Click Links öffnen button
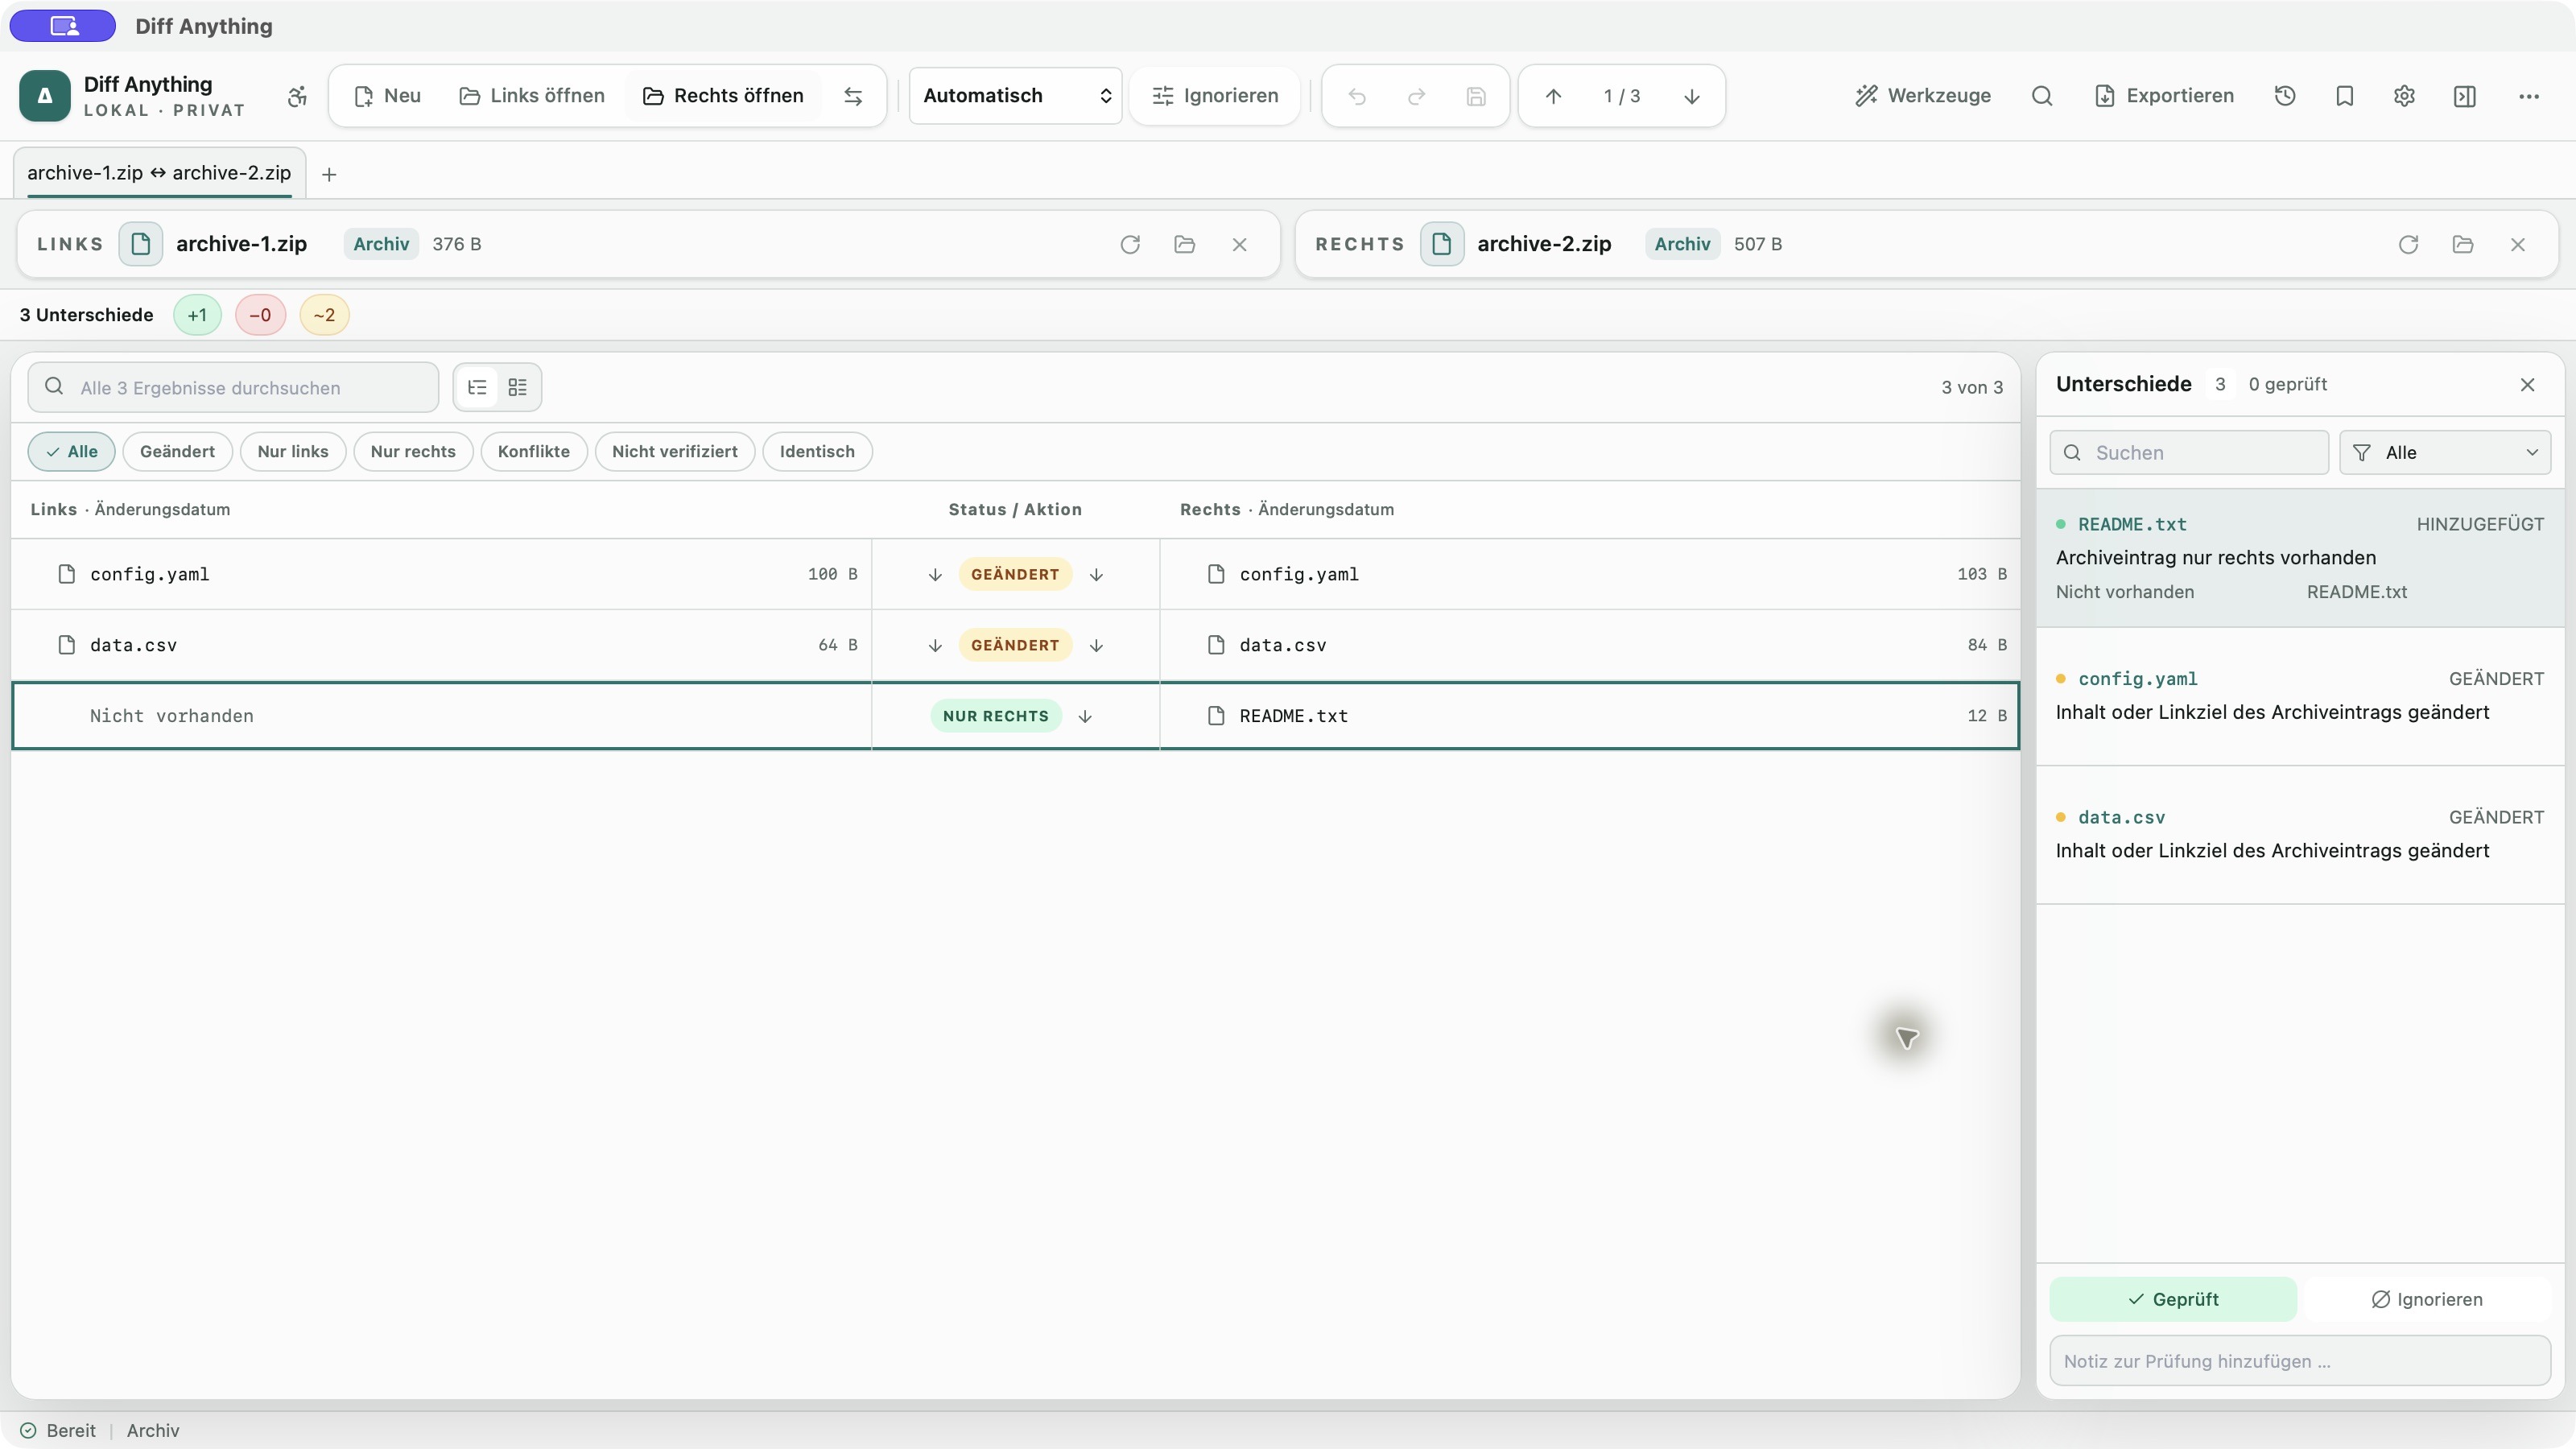The width and height of the screenshot is (2576, 1449). click(532, 96)
